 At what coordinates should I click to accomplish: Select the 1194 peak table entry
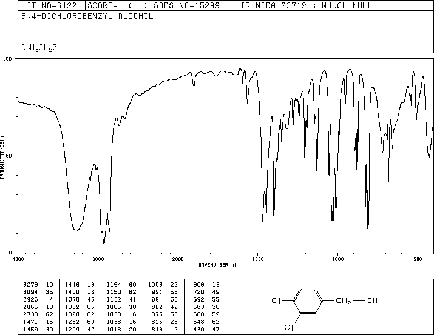click(121, 285)
